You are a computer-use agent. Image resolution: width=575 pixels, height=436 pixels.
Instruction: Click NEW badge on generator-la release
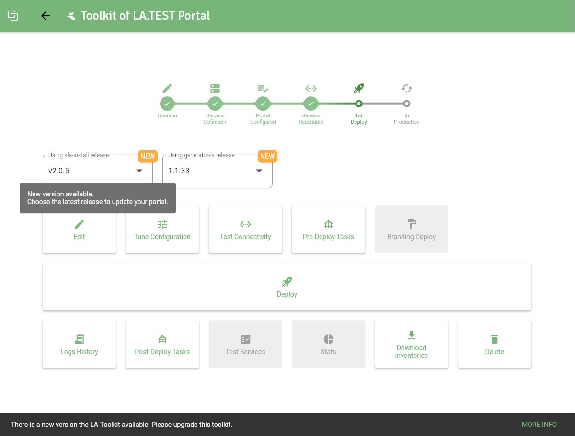coord(267,156)
